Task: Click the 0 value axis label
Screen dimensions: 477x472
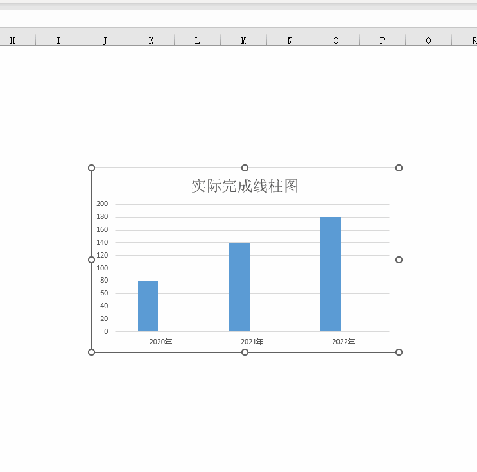Action: coord(106,331)
